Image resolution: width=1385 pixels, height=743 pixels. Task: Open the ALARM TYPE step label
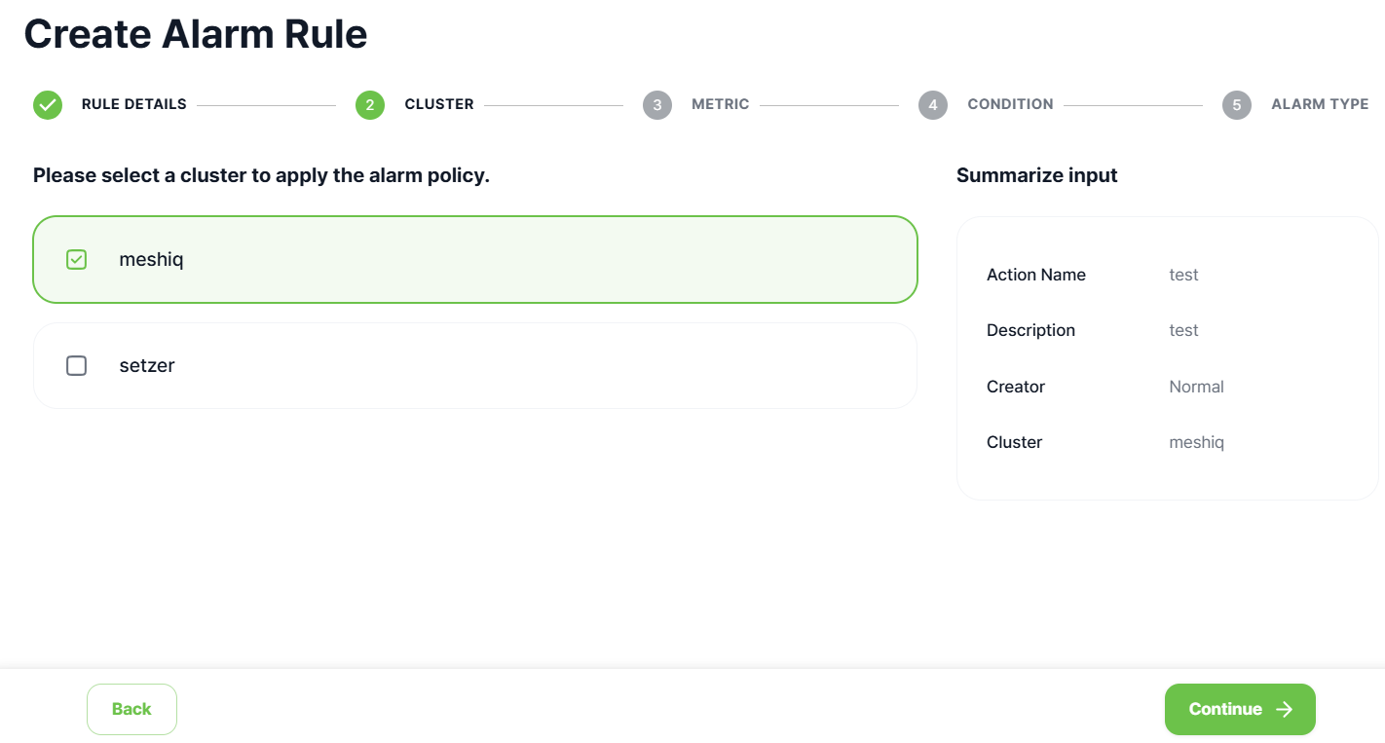coord(1320,104)
